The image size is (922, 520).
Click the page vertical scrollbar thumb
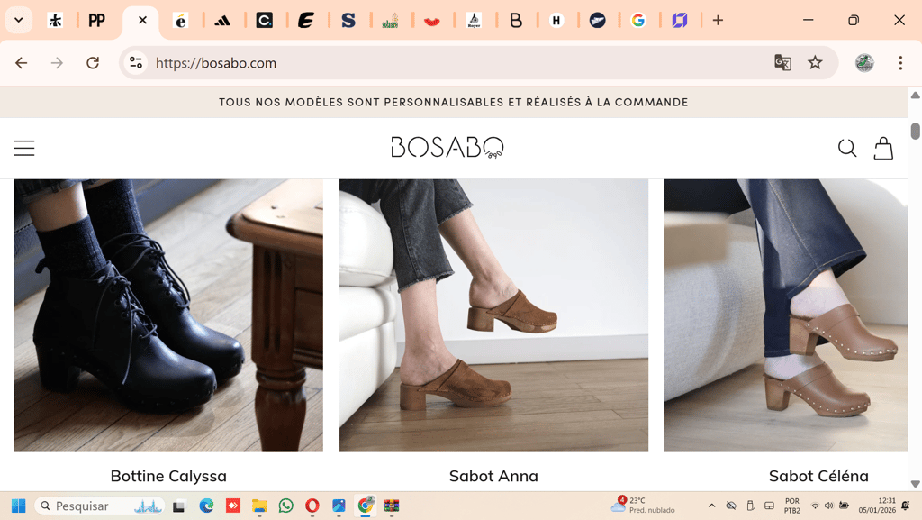click(915, 131)
